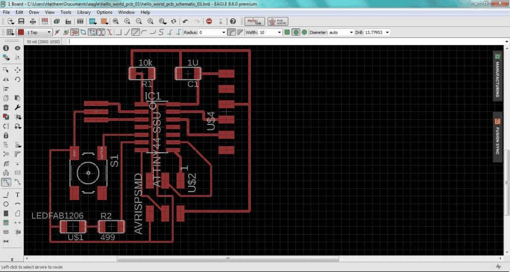Select the Text tool
The image size is (510, 272).
[17, 195]
